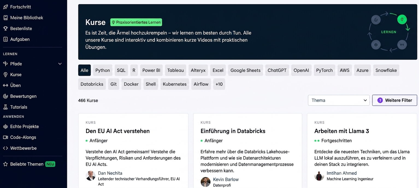Viewport: 419px width, 188px height.
Task: Click the book icon beside Meine Bibliothek
Action: (5, 18)
